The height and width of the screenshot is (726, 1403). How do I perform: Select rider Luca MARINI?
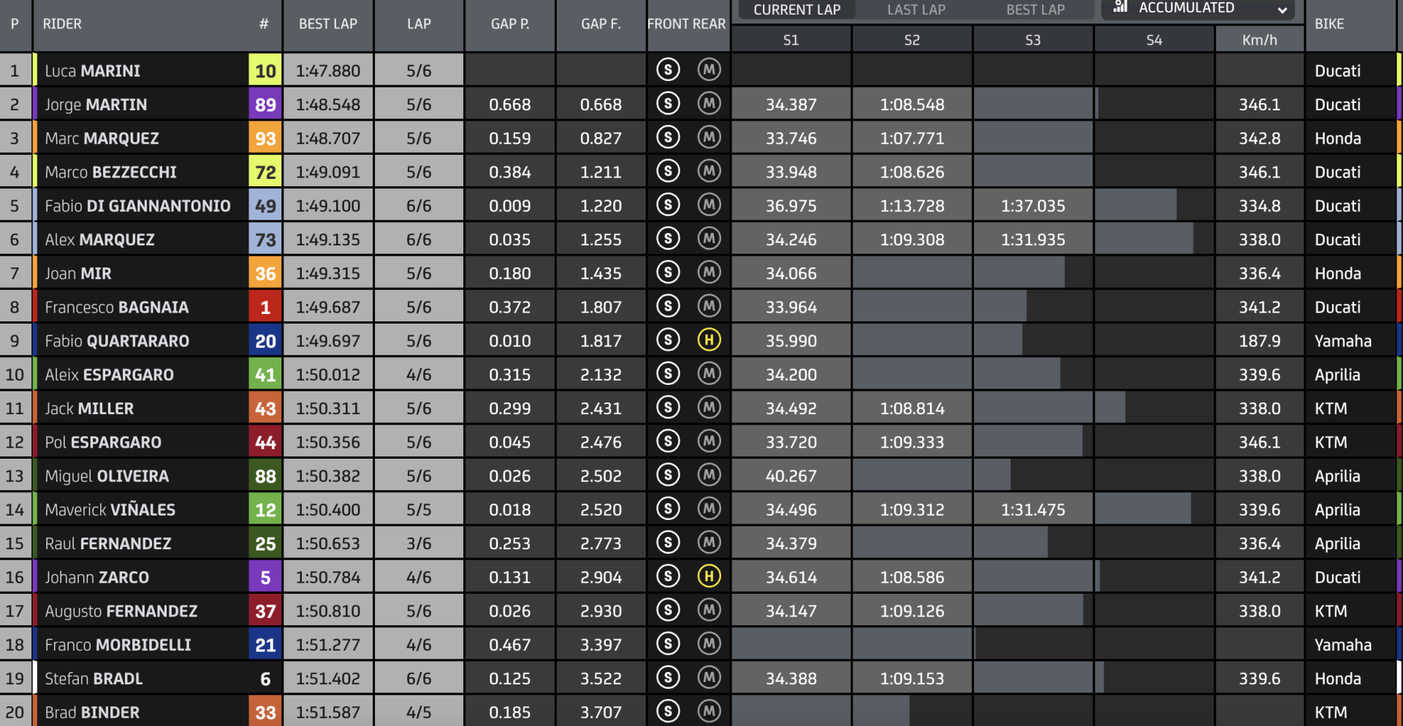click(x=92, y=71)
